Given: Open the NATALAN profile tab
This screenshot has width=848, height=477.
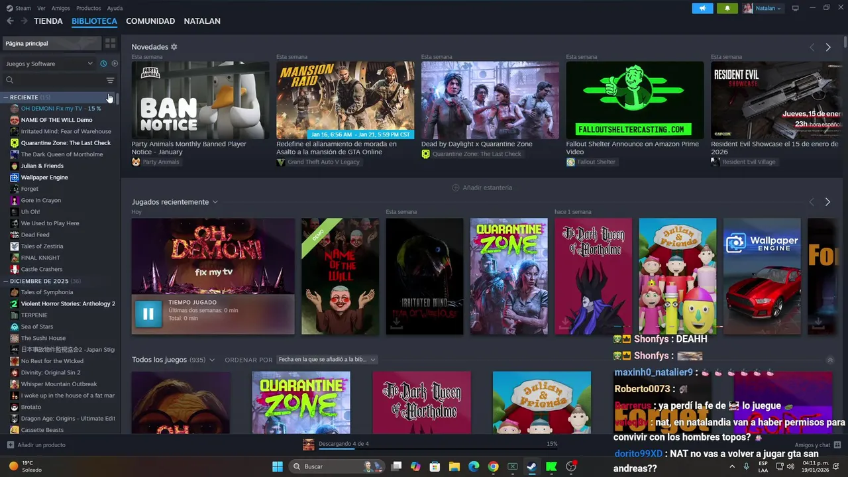Looking at the screenshot, I should [x=202, y=21].
